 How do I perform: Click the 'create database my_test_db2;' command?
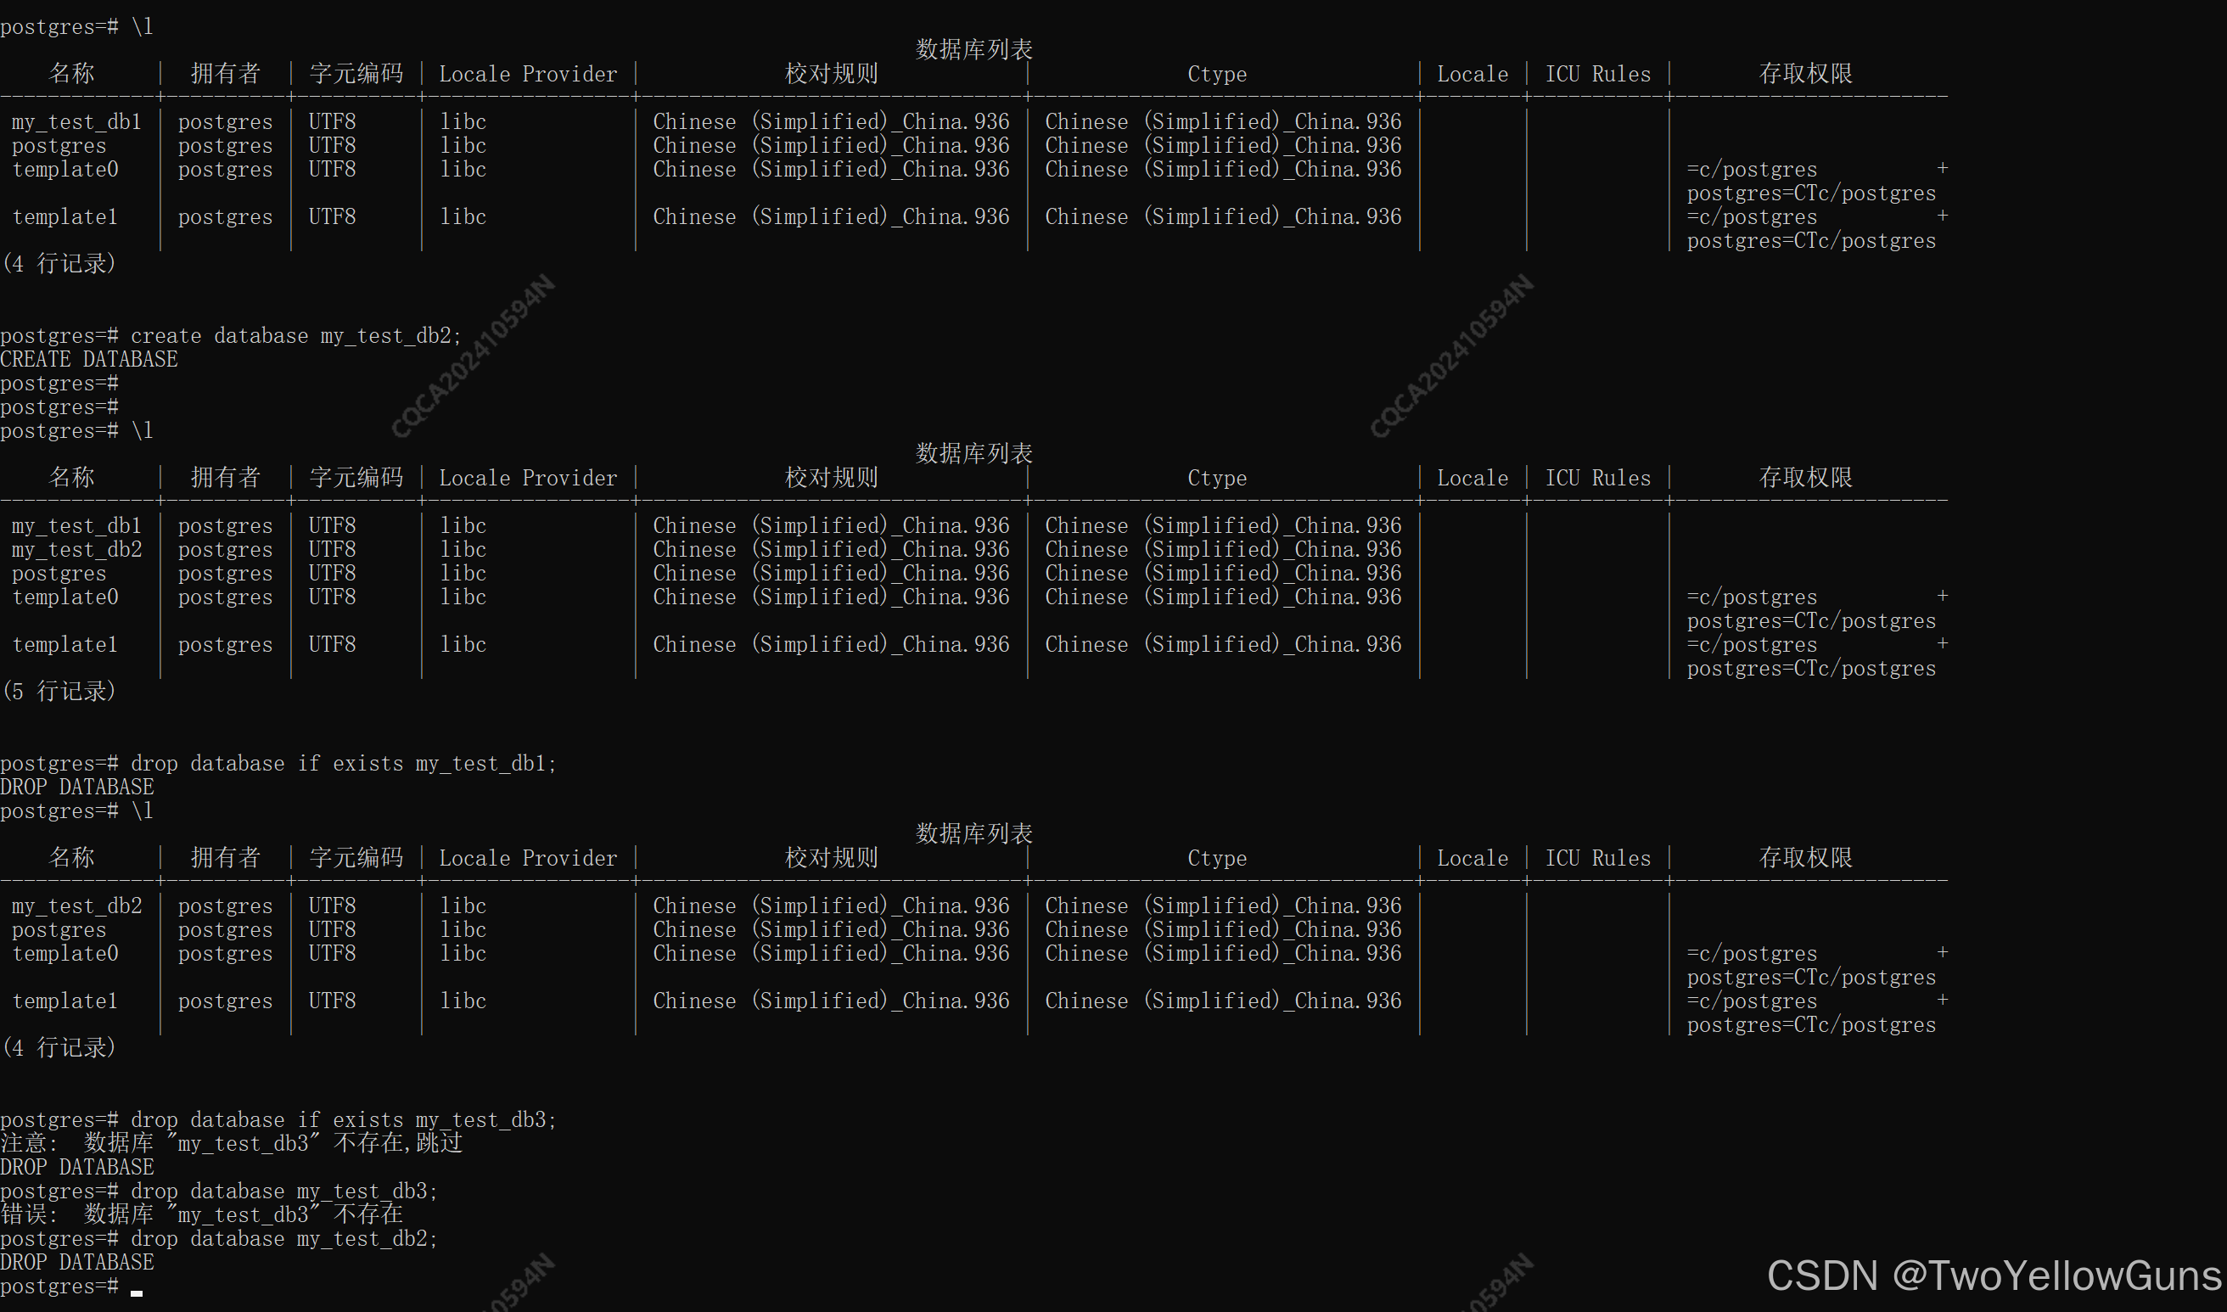tap(295, 336)
